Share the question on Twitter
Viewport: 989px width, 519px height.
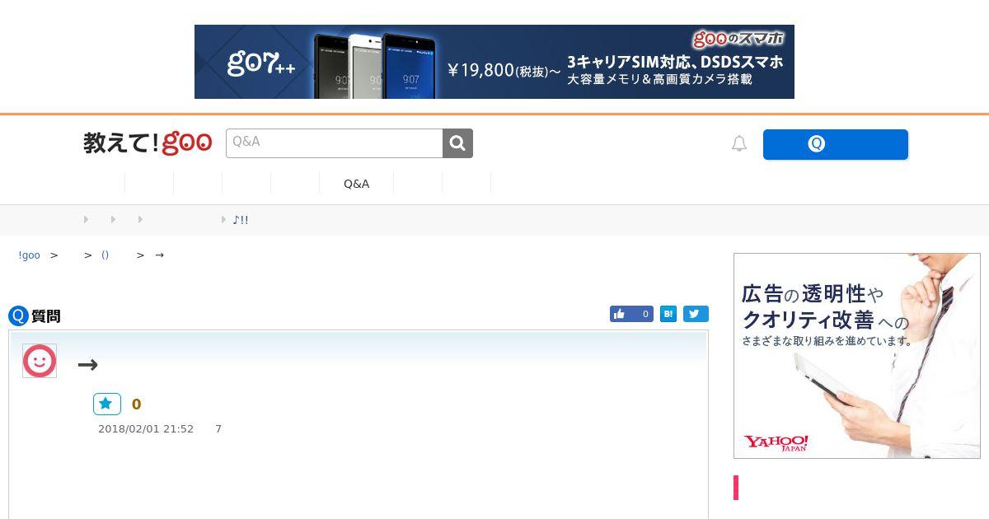[x=696, y=314]
